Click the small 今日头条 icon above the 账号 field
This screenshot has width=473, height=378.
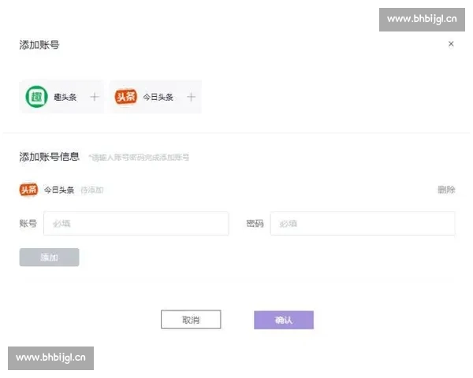(28, 190)
